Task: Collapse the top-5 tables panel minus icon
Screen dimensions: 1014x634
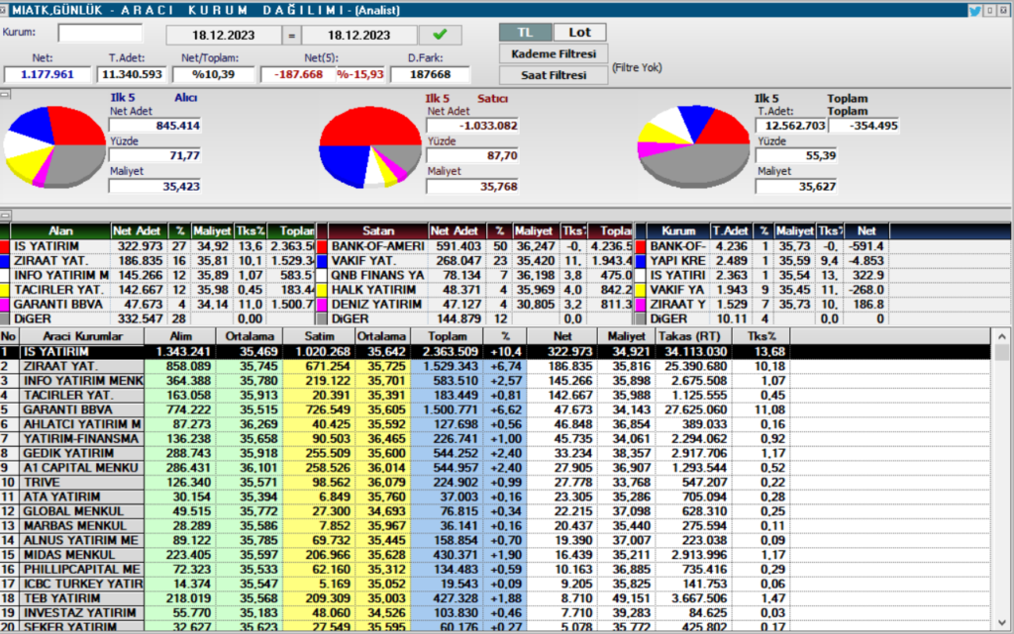Action: (5, 216)
